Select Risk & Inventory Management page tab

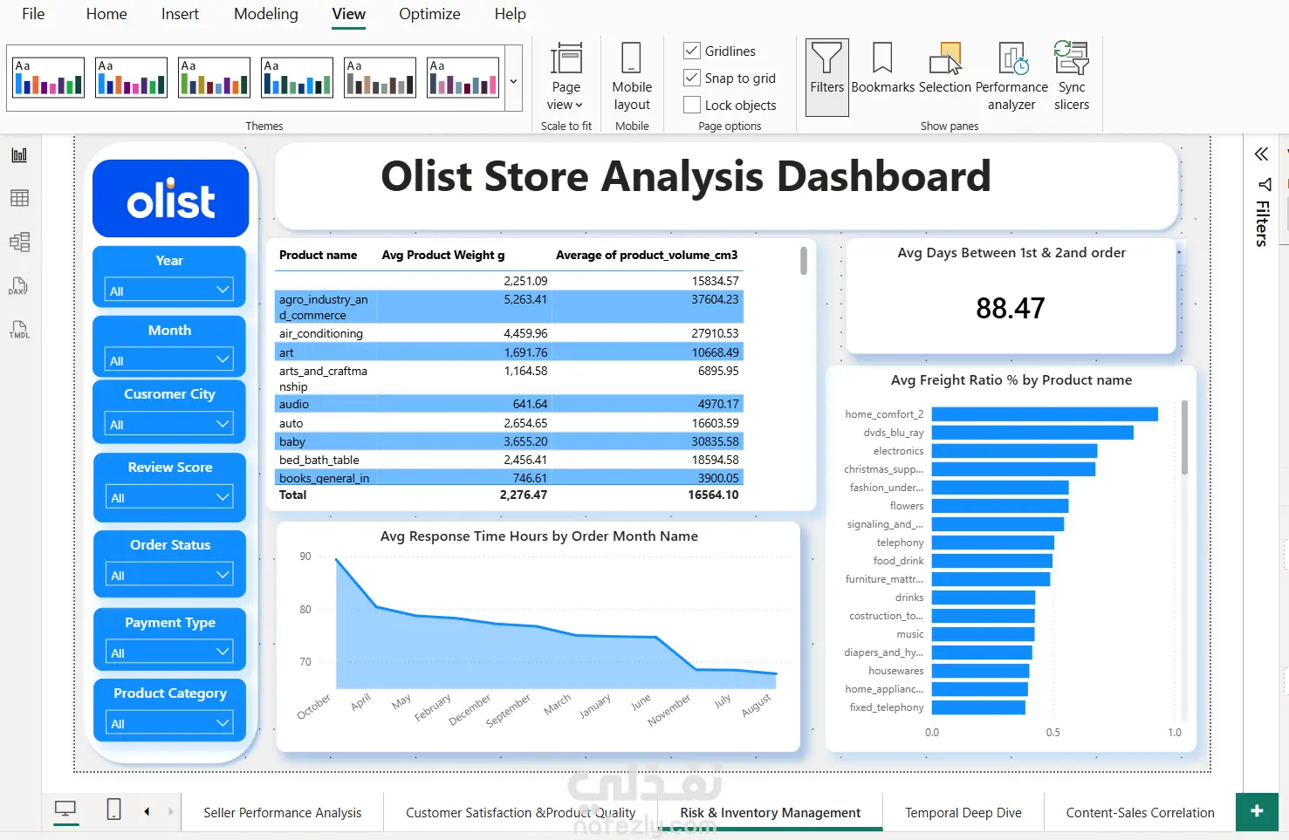[x=771, y=812]
